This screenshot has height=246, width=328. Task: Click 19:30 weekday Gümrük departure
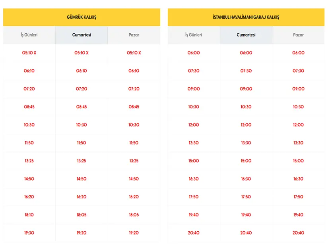(x=29, y=233)
